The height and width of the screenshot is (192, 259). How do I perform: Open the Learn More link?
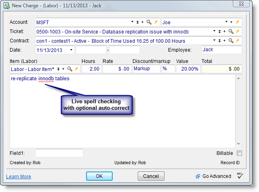pos(19,177)
